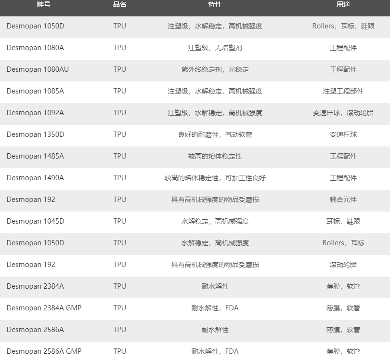Select the 用途 column header

point(343,5)
